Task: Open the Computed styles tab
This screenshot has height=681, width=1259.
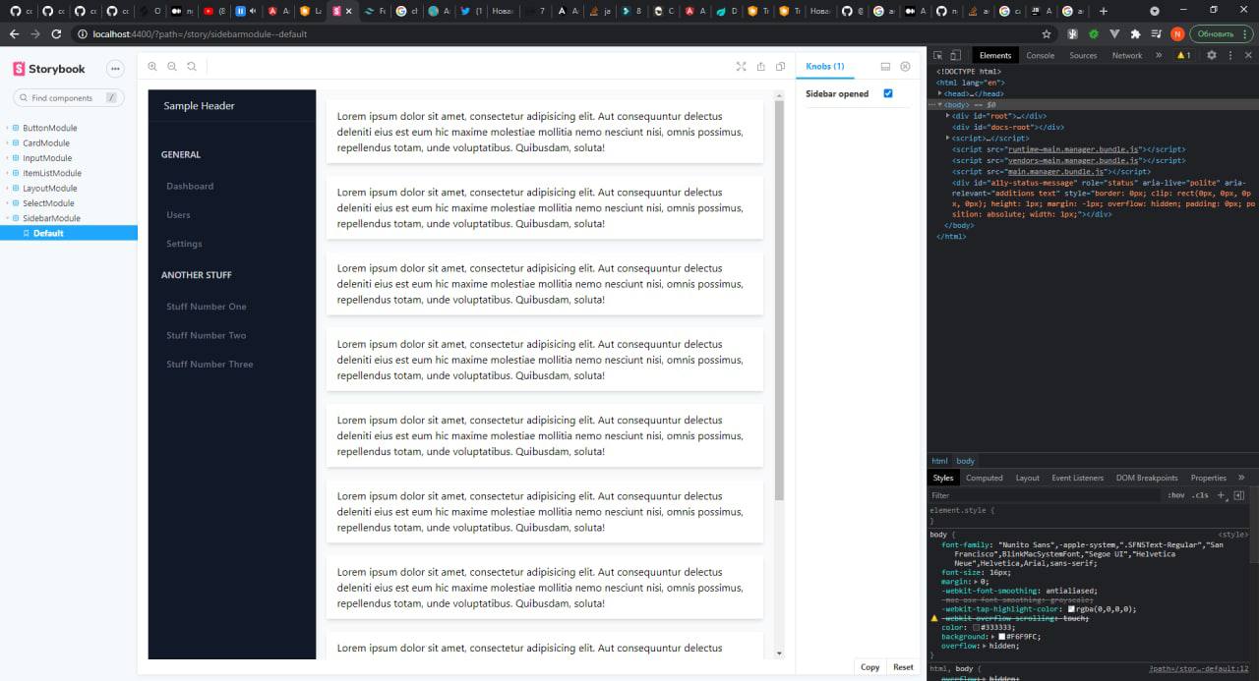Action: click(984, 478)
